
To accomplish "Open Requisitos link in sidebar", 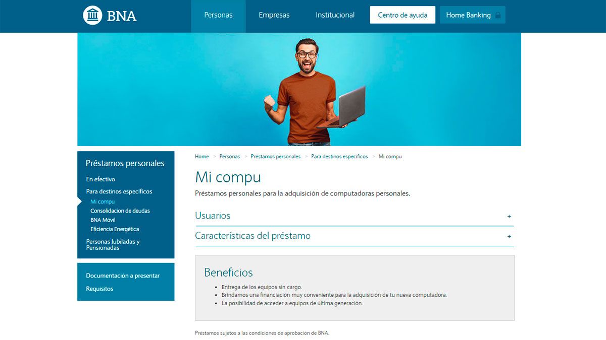I will [99, 289].
